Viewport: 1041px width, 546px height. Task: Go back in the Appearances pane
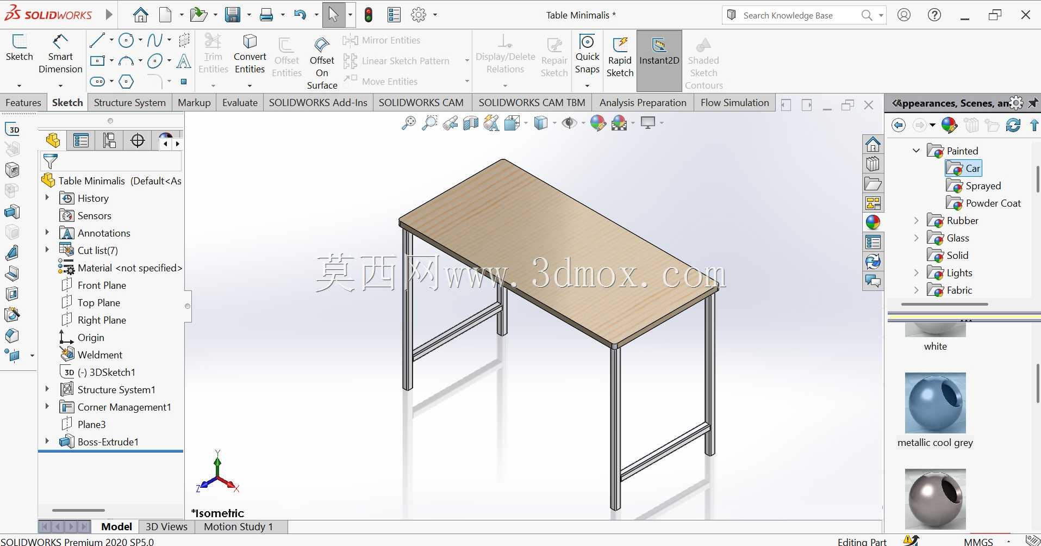click(899, 125)
